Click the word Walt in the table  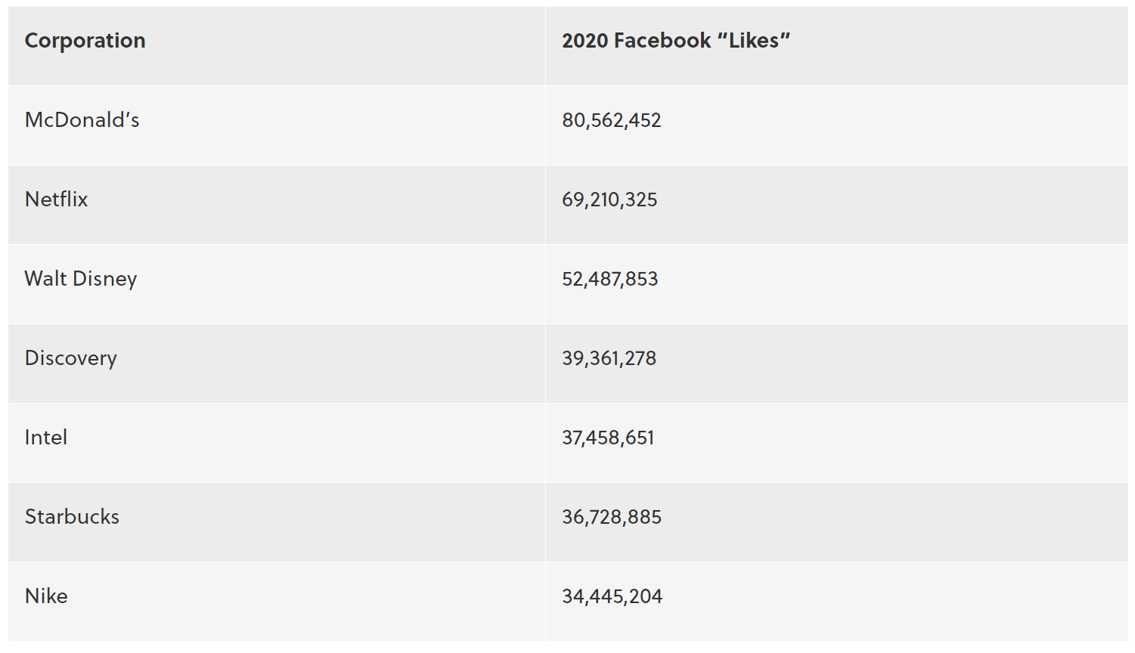pyautogui.click(x=45, y=279)
